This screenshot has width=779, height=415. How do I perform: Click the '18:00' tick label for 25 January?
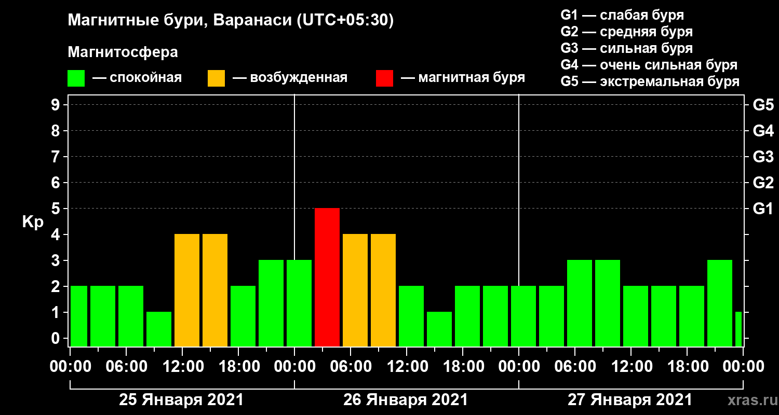(x=238, y=366)
